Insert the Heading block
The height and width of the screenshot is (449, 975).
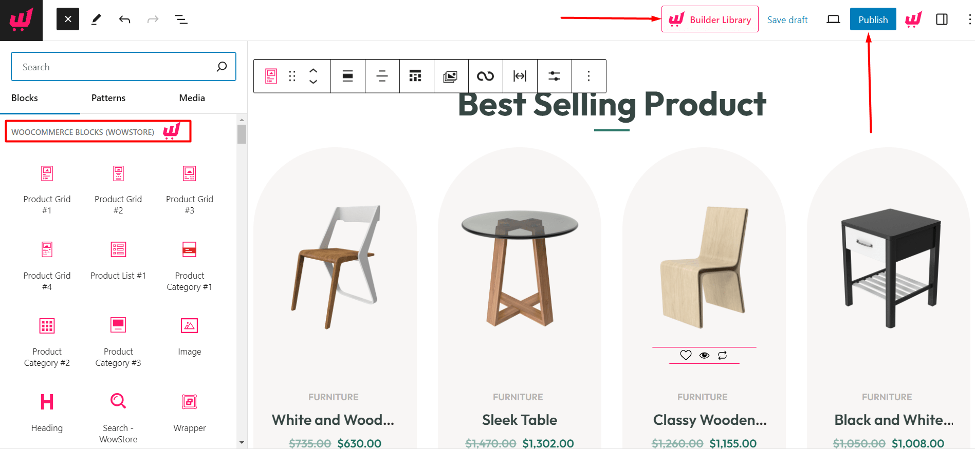pos(47,414)
